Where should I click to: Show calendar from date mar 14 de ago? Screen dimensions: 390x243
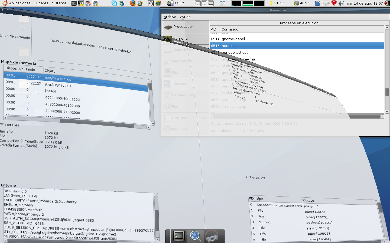[x=364, y=3]
